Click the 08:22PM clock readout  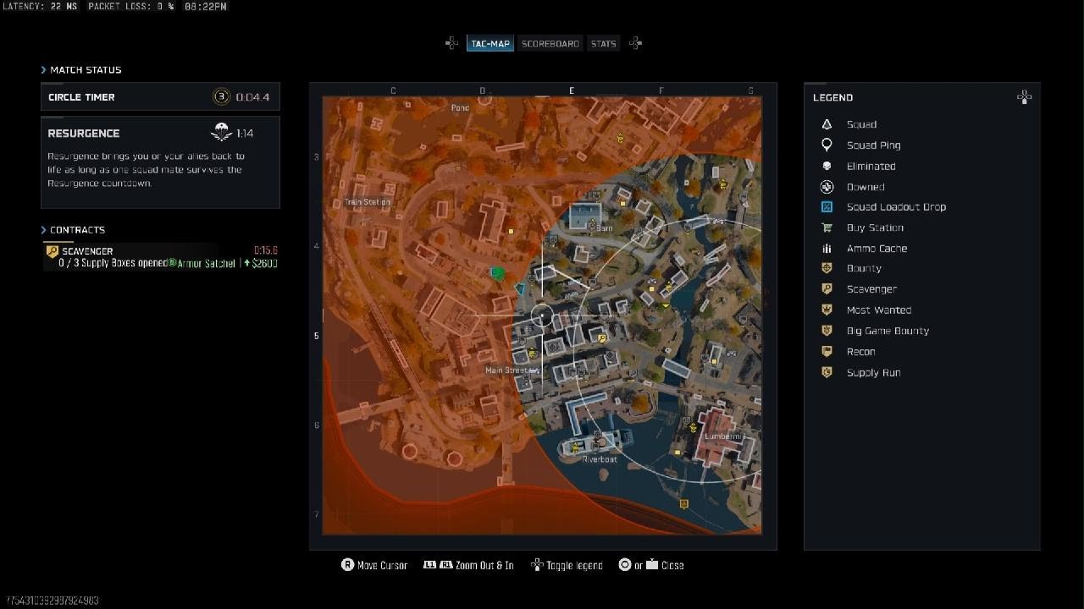(x=206, y=6)
